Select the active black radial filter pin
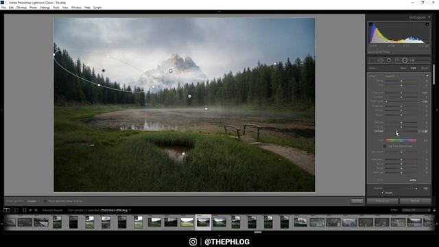 [x=104, y=71]
